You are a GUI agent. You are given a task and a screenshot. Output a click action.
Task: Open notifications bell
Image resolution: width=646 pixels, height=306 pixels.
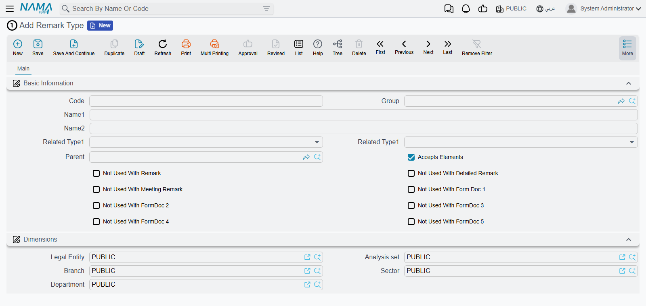click(x=466, y=9)
